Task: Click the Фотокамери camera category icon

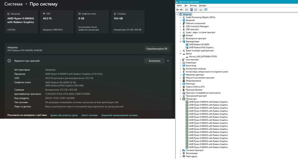Action: tap(184, 153)
